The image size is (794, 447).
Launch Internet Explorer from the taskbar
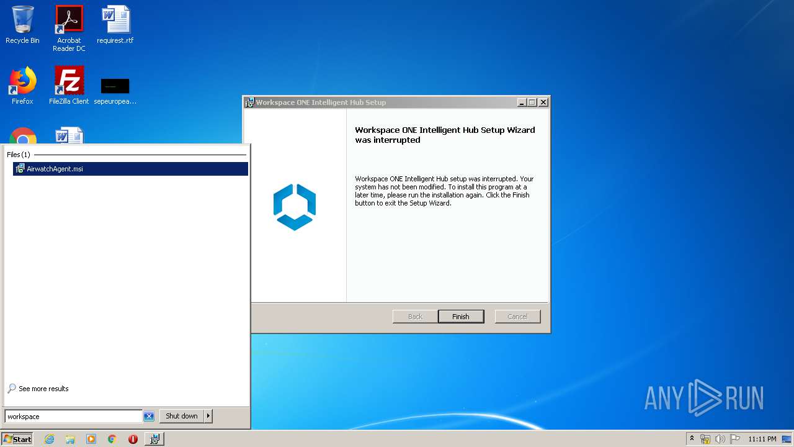pos(49,439)
